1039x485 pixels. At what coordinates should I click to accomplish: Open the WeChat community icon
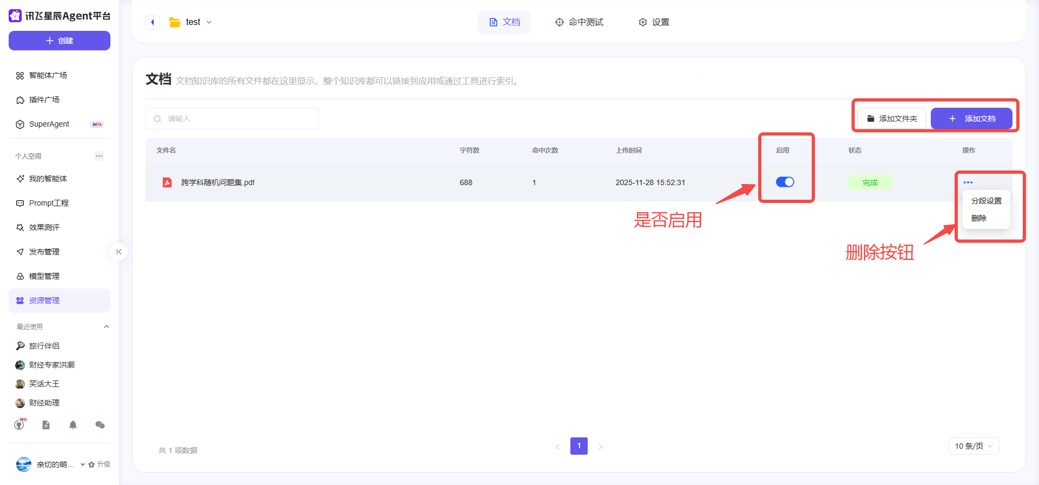pyautogui.click(x=100, y=425)
